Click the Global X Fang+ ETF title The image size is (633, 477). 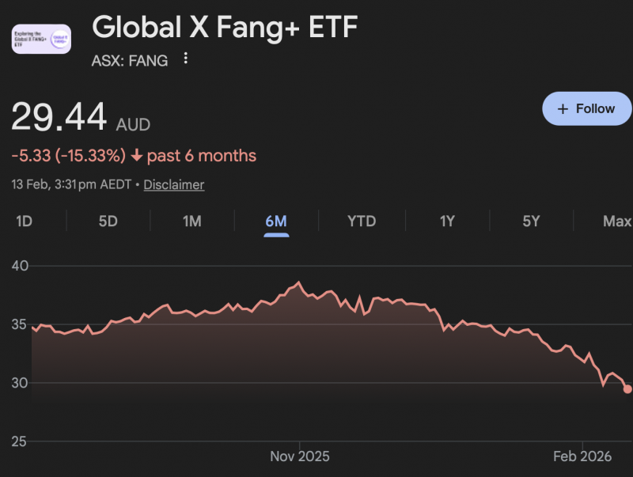click(225, 28)
